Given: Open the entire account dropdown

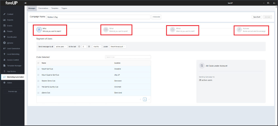Looking at the screenshot, I should 118,47.
